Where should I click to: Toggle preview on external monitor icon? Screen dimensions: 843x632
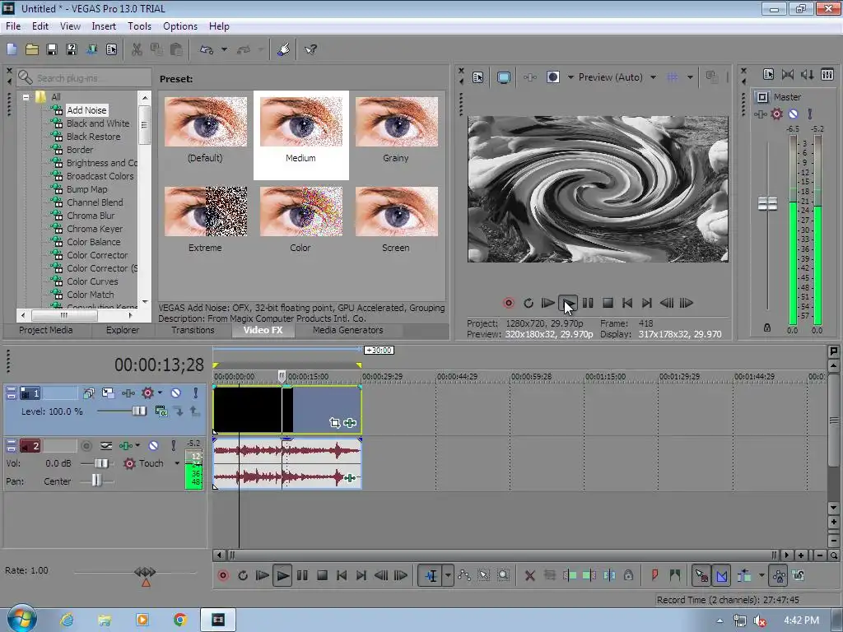pos(503,77)
